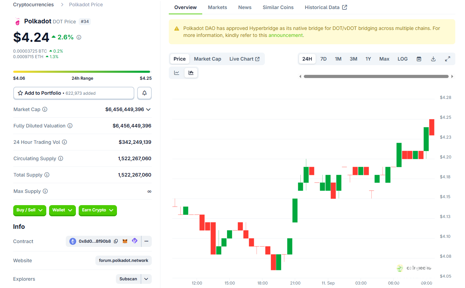The image size is (465, 288).
Task: Open the Similar Coins tab
Action: [x=278, y=7]
